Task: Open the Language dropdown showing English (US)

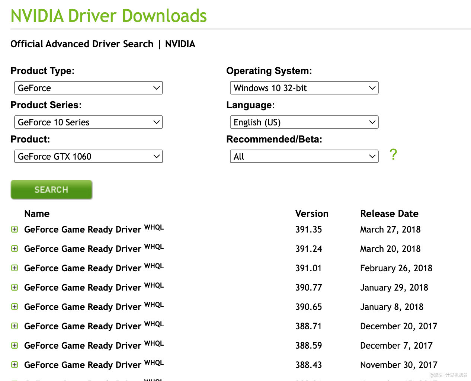Action: click(304, 122)
